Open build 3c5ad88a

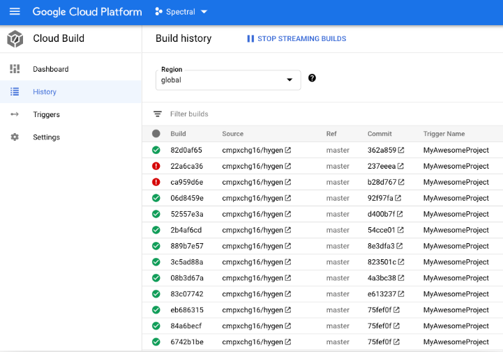coord(187,262)
